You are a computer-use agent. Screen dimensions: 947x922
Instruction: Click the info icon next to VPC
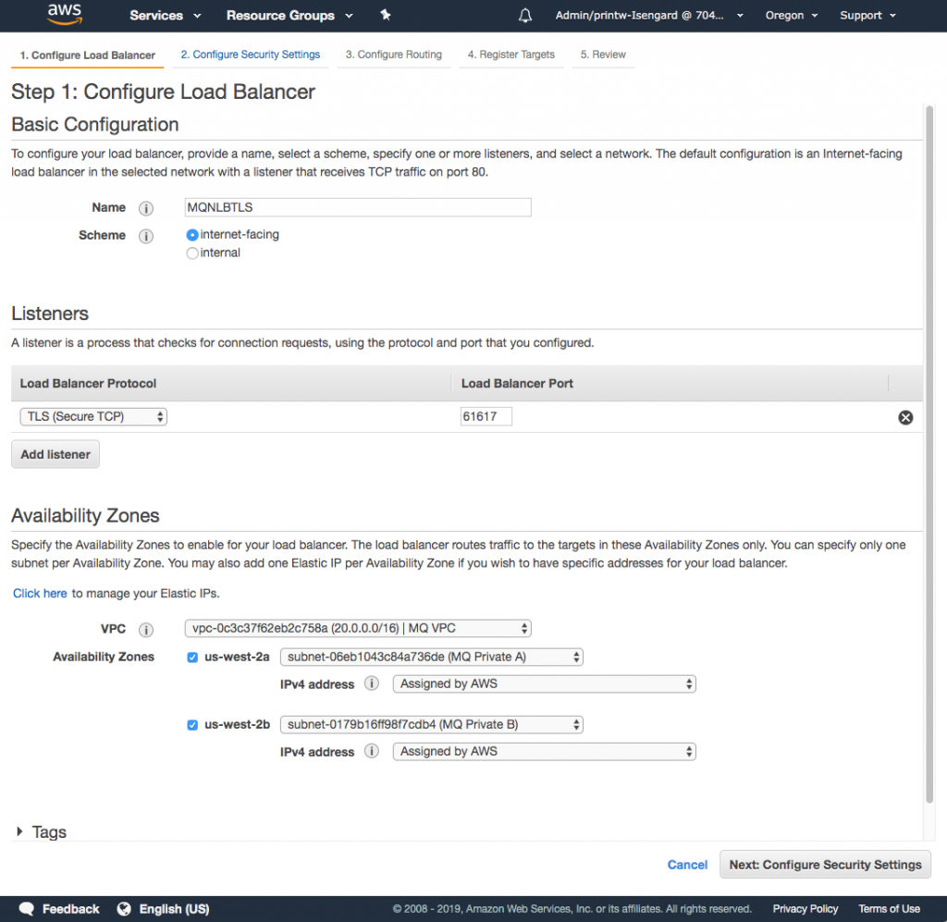[x=146, y=629]
